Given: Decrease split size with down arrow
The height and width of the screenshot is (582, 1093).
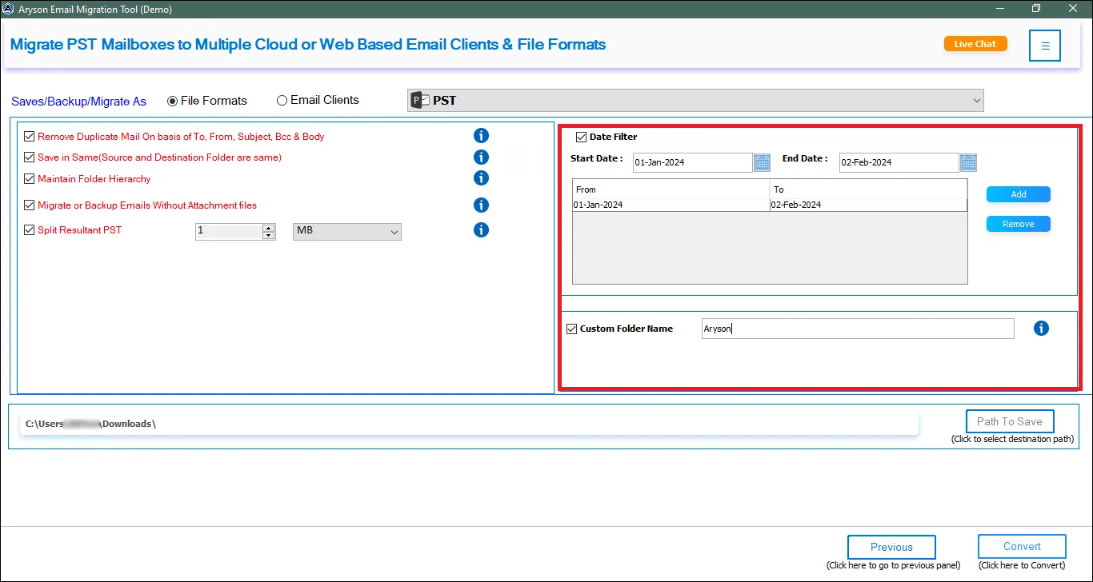Looking at the screenshot, I should [x=269, y=236].
